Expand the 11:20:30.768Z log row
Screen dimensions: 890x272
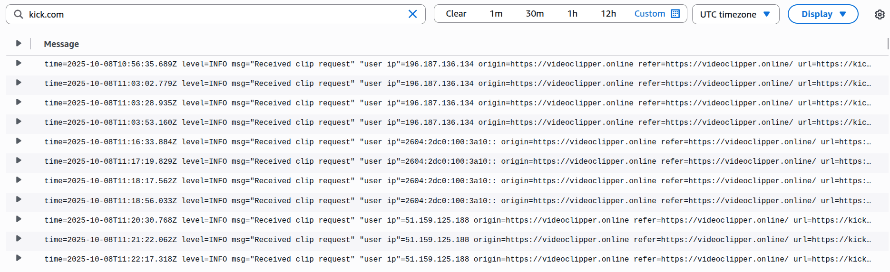(19, 219)
